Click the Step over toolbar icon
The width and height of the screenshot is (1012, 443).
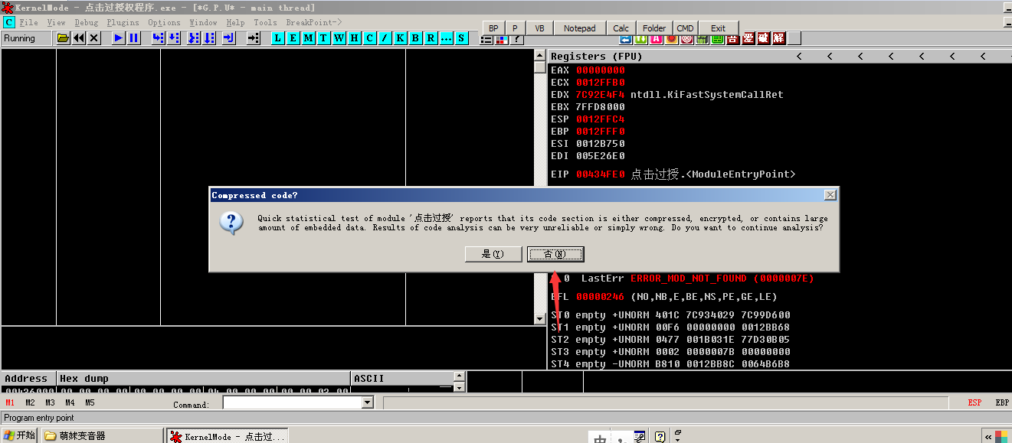point(174,38)
